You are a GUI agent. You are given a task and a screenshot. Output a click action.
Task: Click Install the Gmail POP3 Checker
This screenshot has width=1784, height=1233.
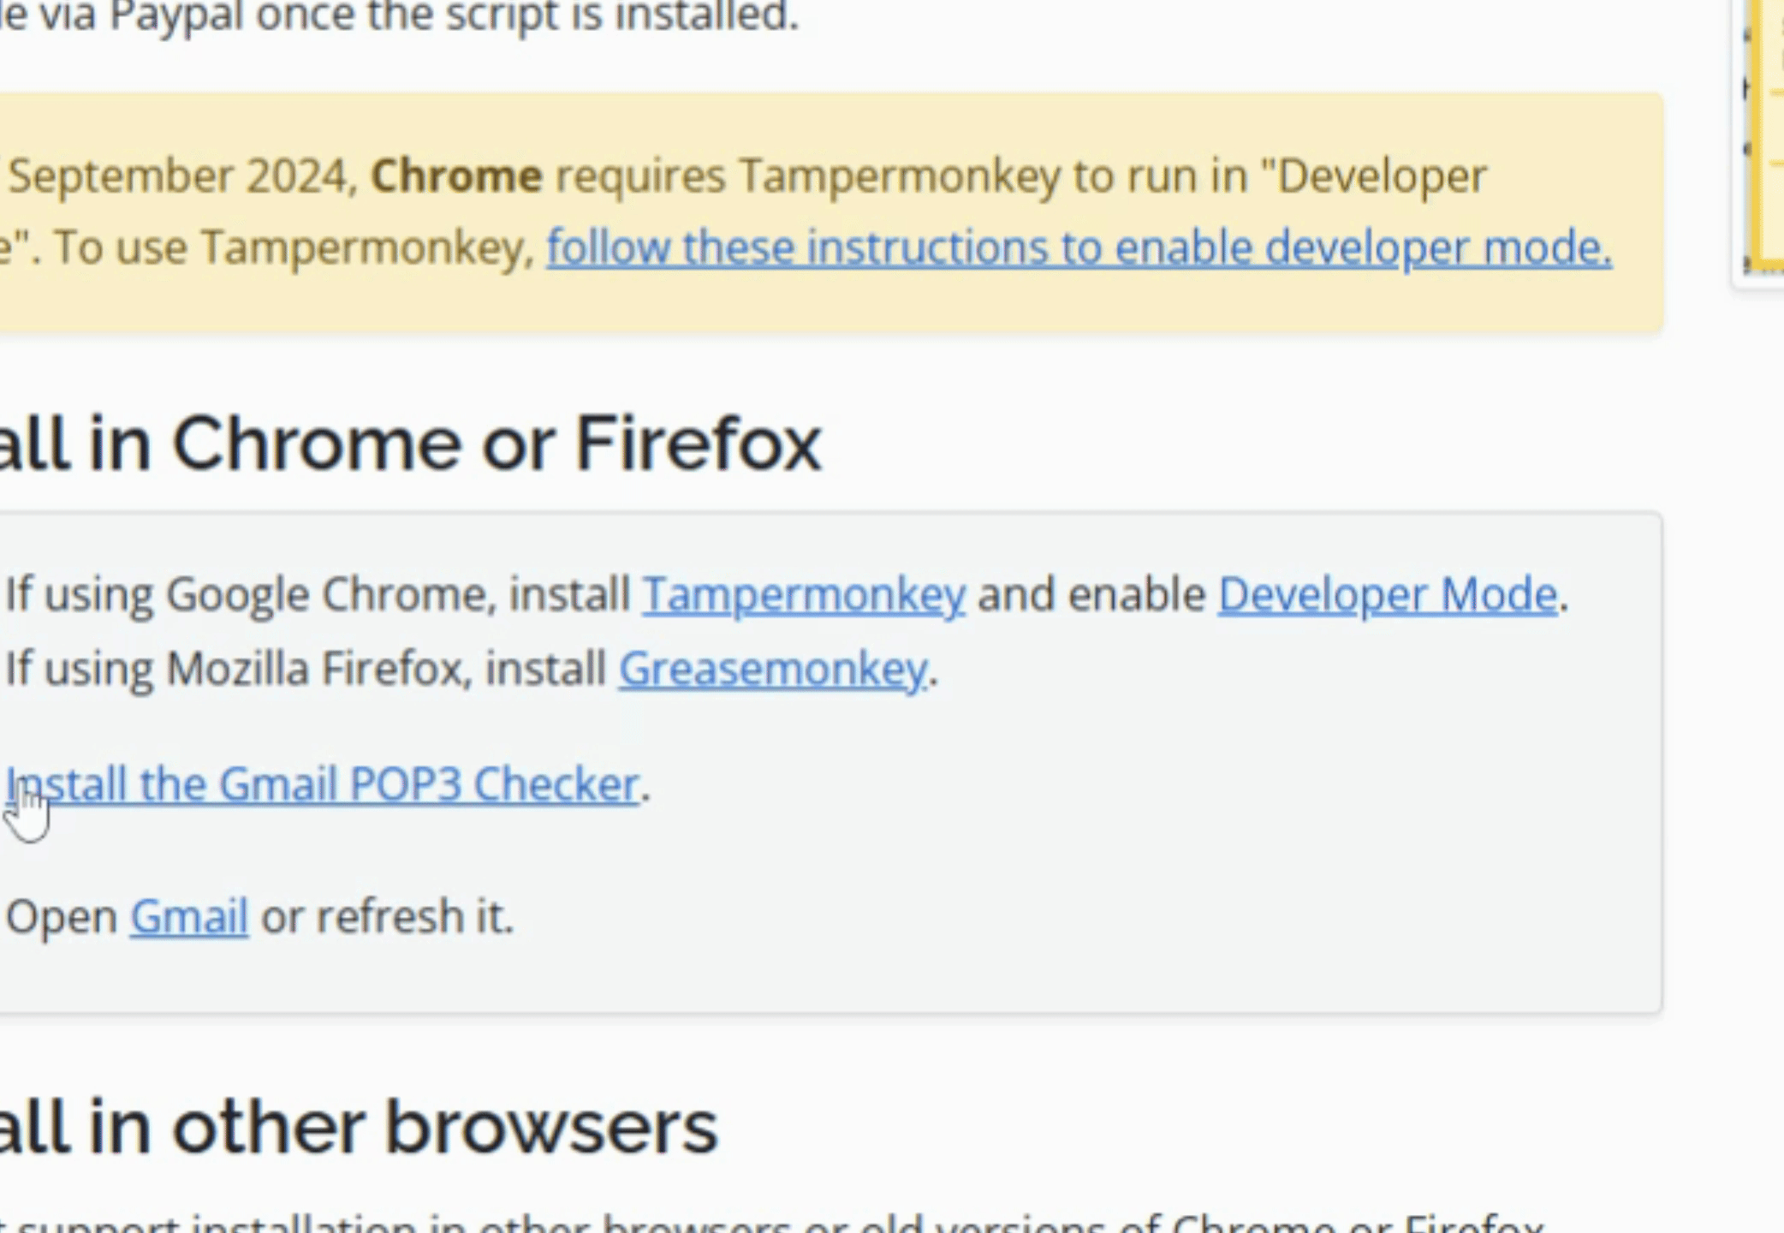[323, 784]
